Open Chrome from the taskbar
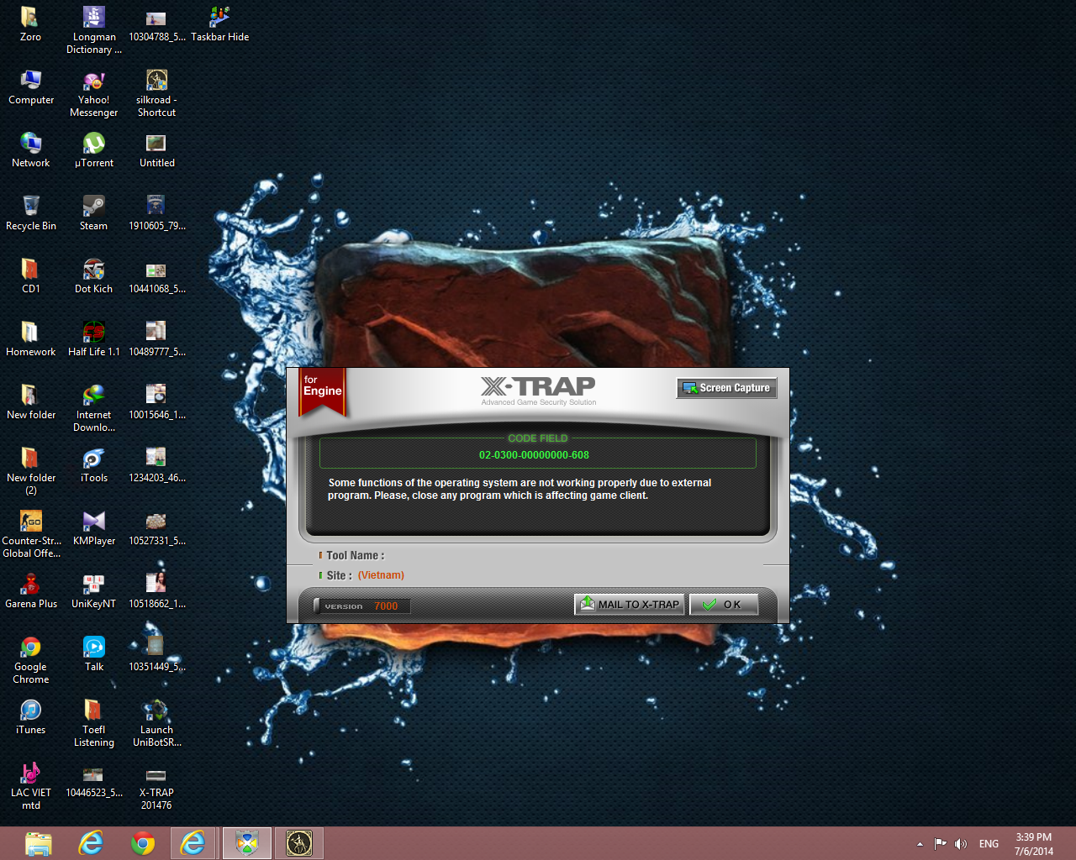1076x860 pixels. pyautogui.click(x=143, y=843)
